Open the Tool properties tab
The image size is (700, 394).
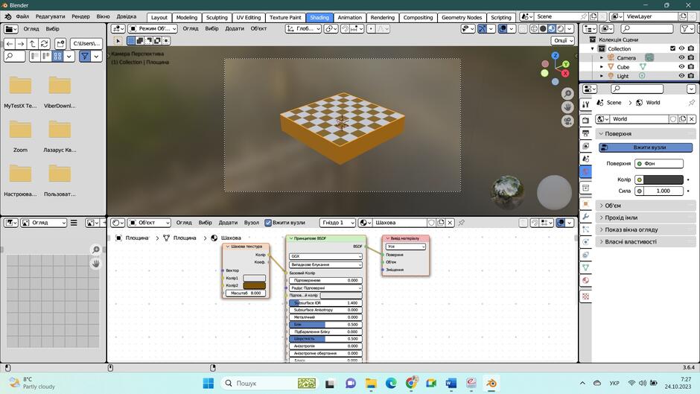point(586,104)
